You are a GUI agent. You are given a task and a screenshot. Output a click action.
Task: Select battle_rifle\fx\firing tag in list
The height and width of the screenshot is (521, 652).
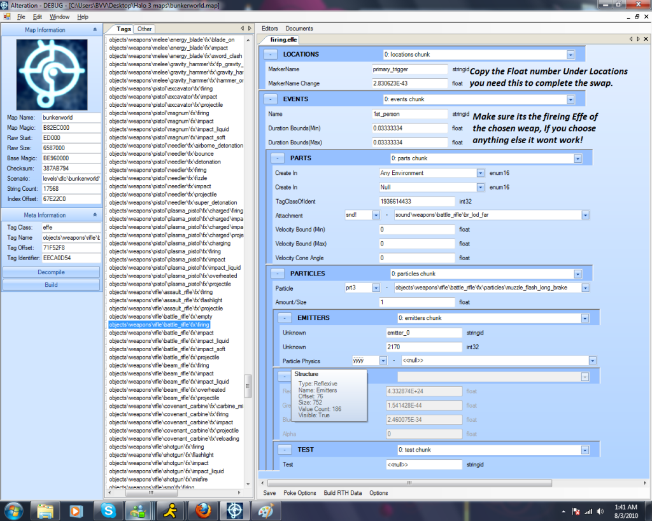coord(159,324)
